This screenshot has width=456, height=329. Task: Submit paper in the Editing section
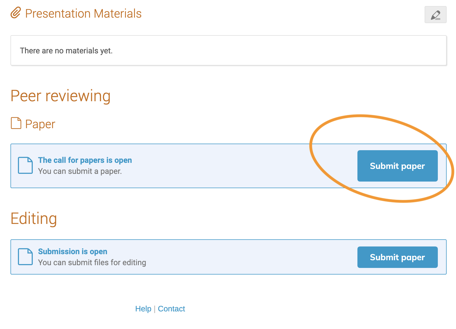(397, 257)
